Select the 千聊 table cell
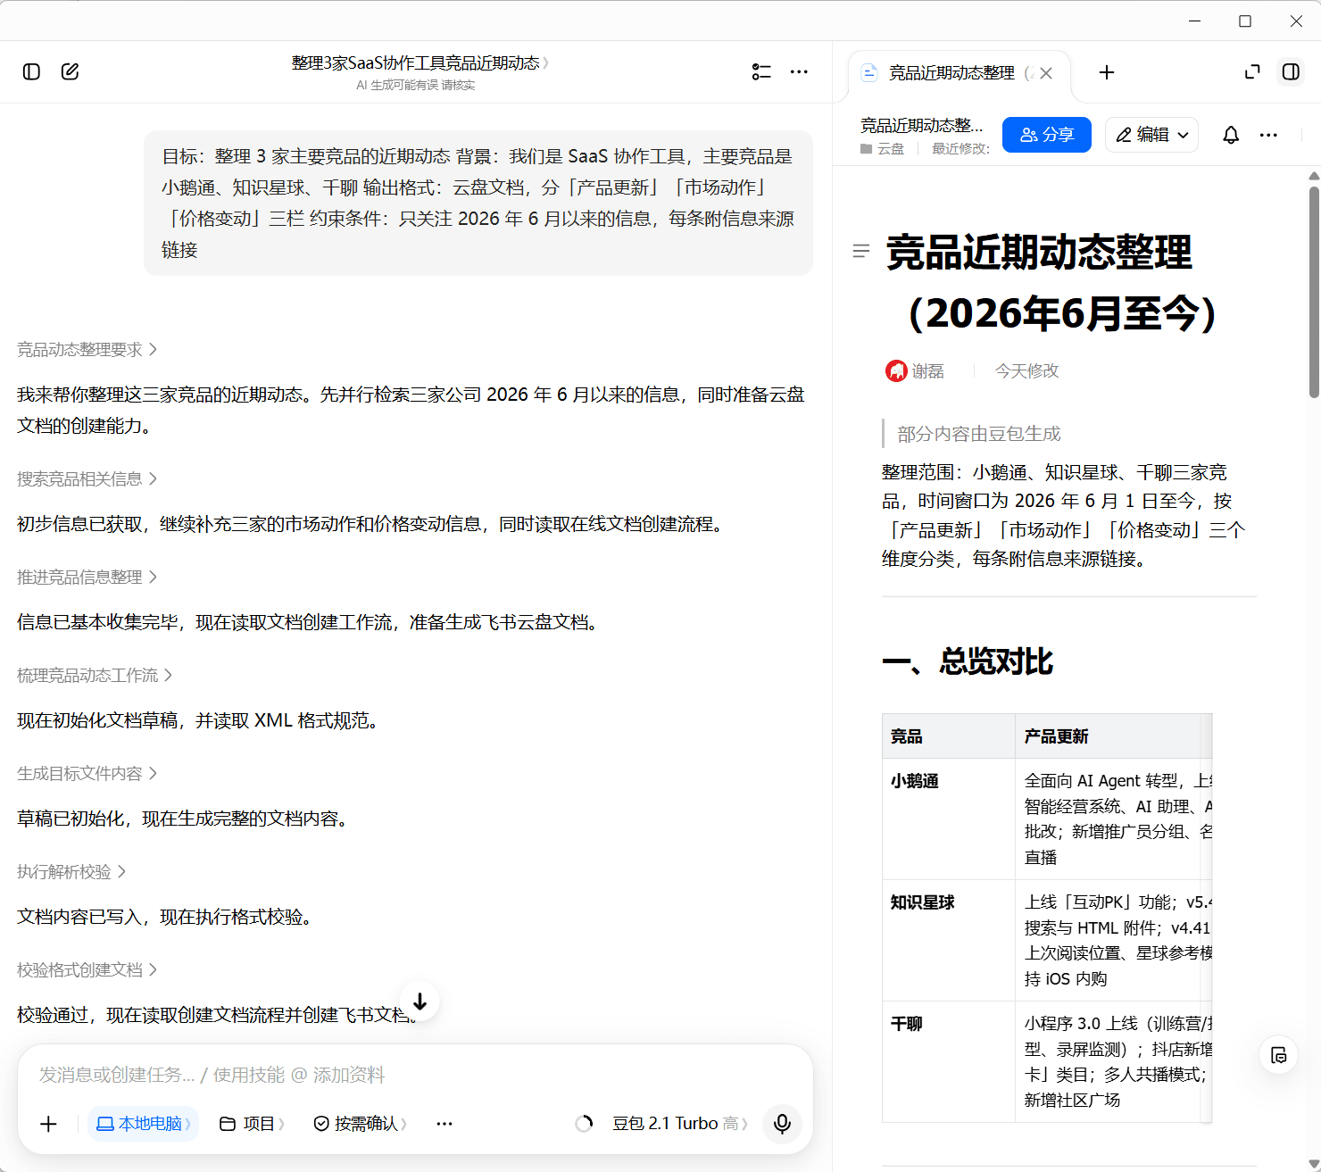 point(948,1061)
